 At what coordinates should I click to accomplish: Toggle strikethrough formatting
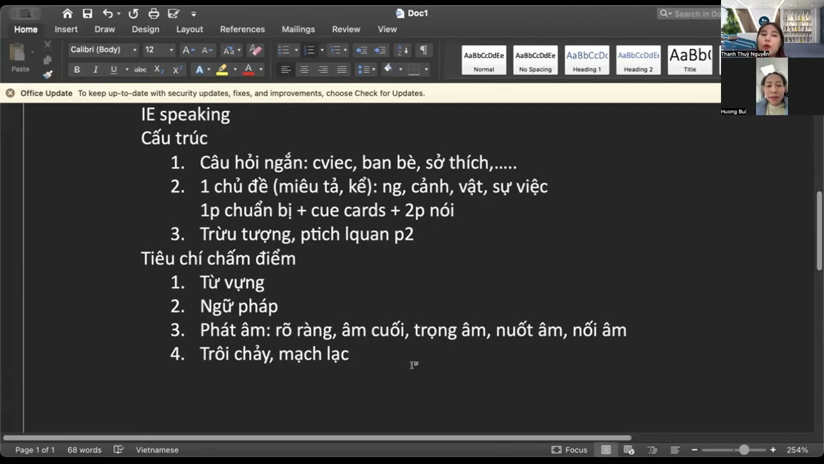pos(140,70)
